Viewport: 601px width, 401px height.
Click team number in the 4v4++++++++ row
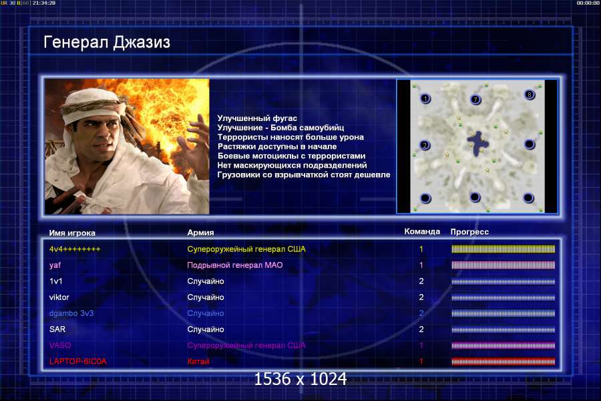[x=421, y=249]
